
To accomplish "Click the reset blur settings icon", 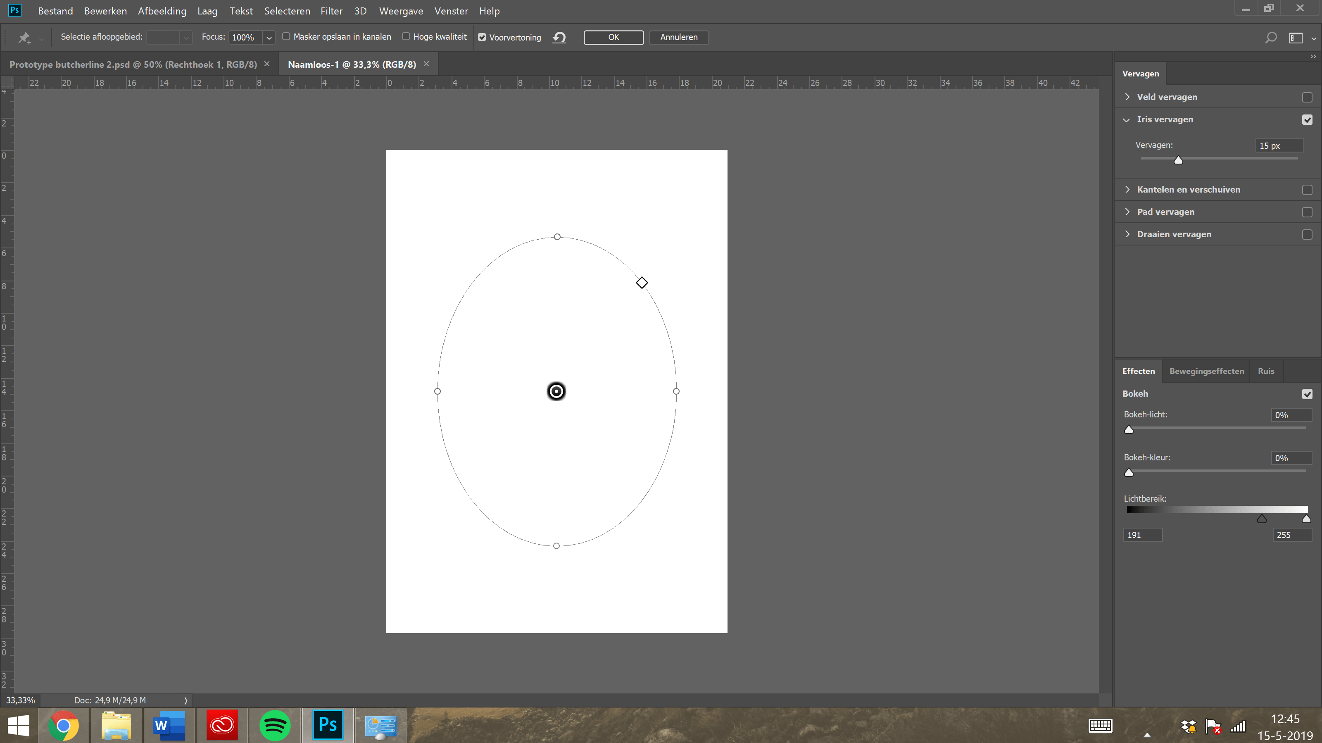I will pos(559,37).
